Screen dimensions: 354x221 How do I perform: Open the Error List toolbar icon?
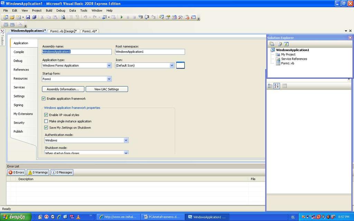pos(187,17)
